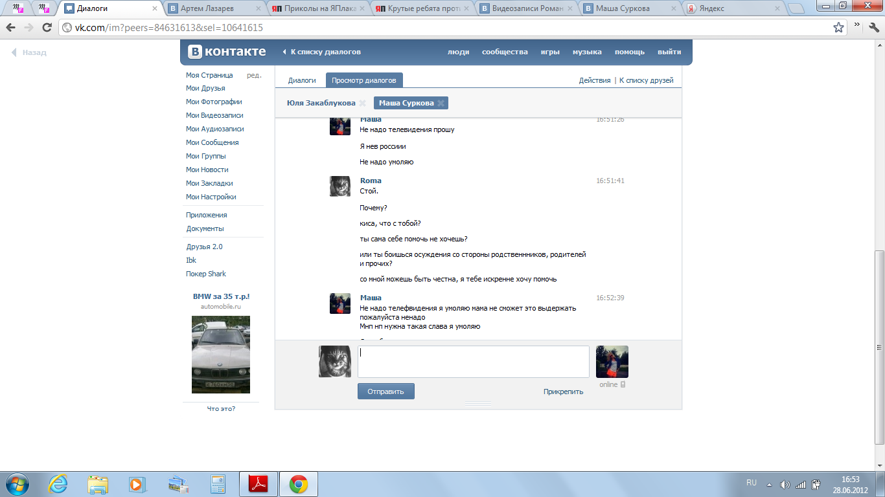Screen dimensions: 885x497
Task: Open the BMW car ad thumbnail
Action: point(220,354)
